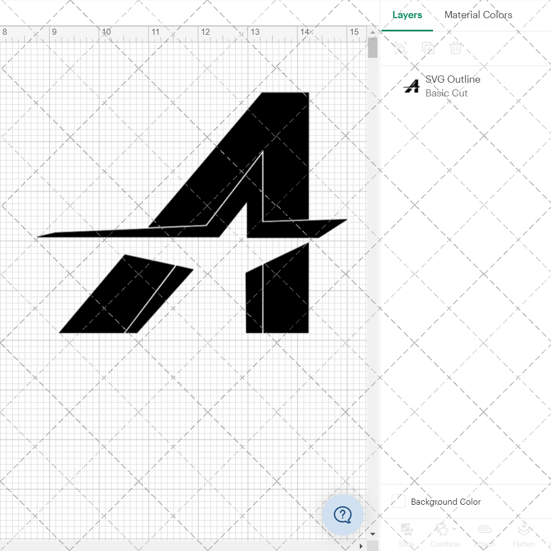
Task: Open the Material Colors tab
Action: click(478, 15)
